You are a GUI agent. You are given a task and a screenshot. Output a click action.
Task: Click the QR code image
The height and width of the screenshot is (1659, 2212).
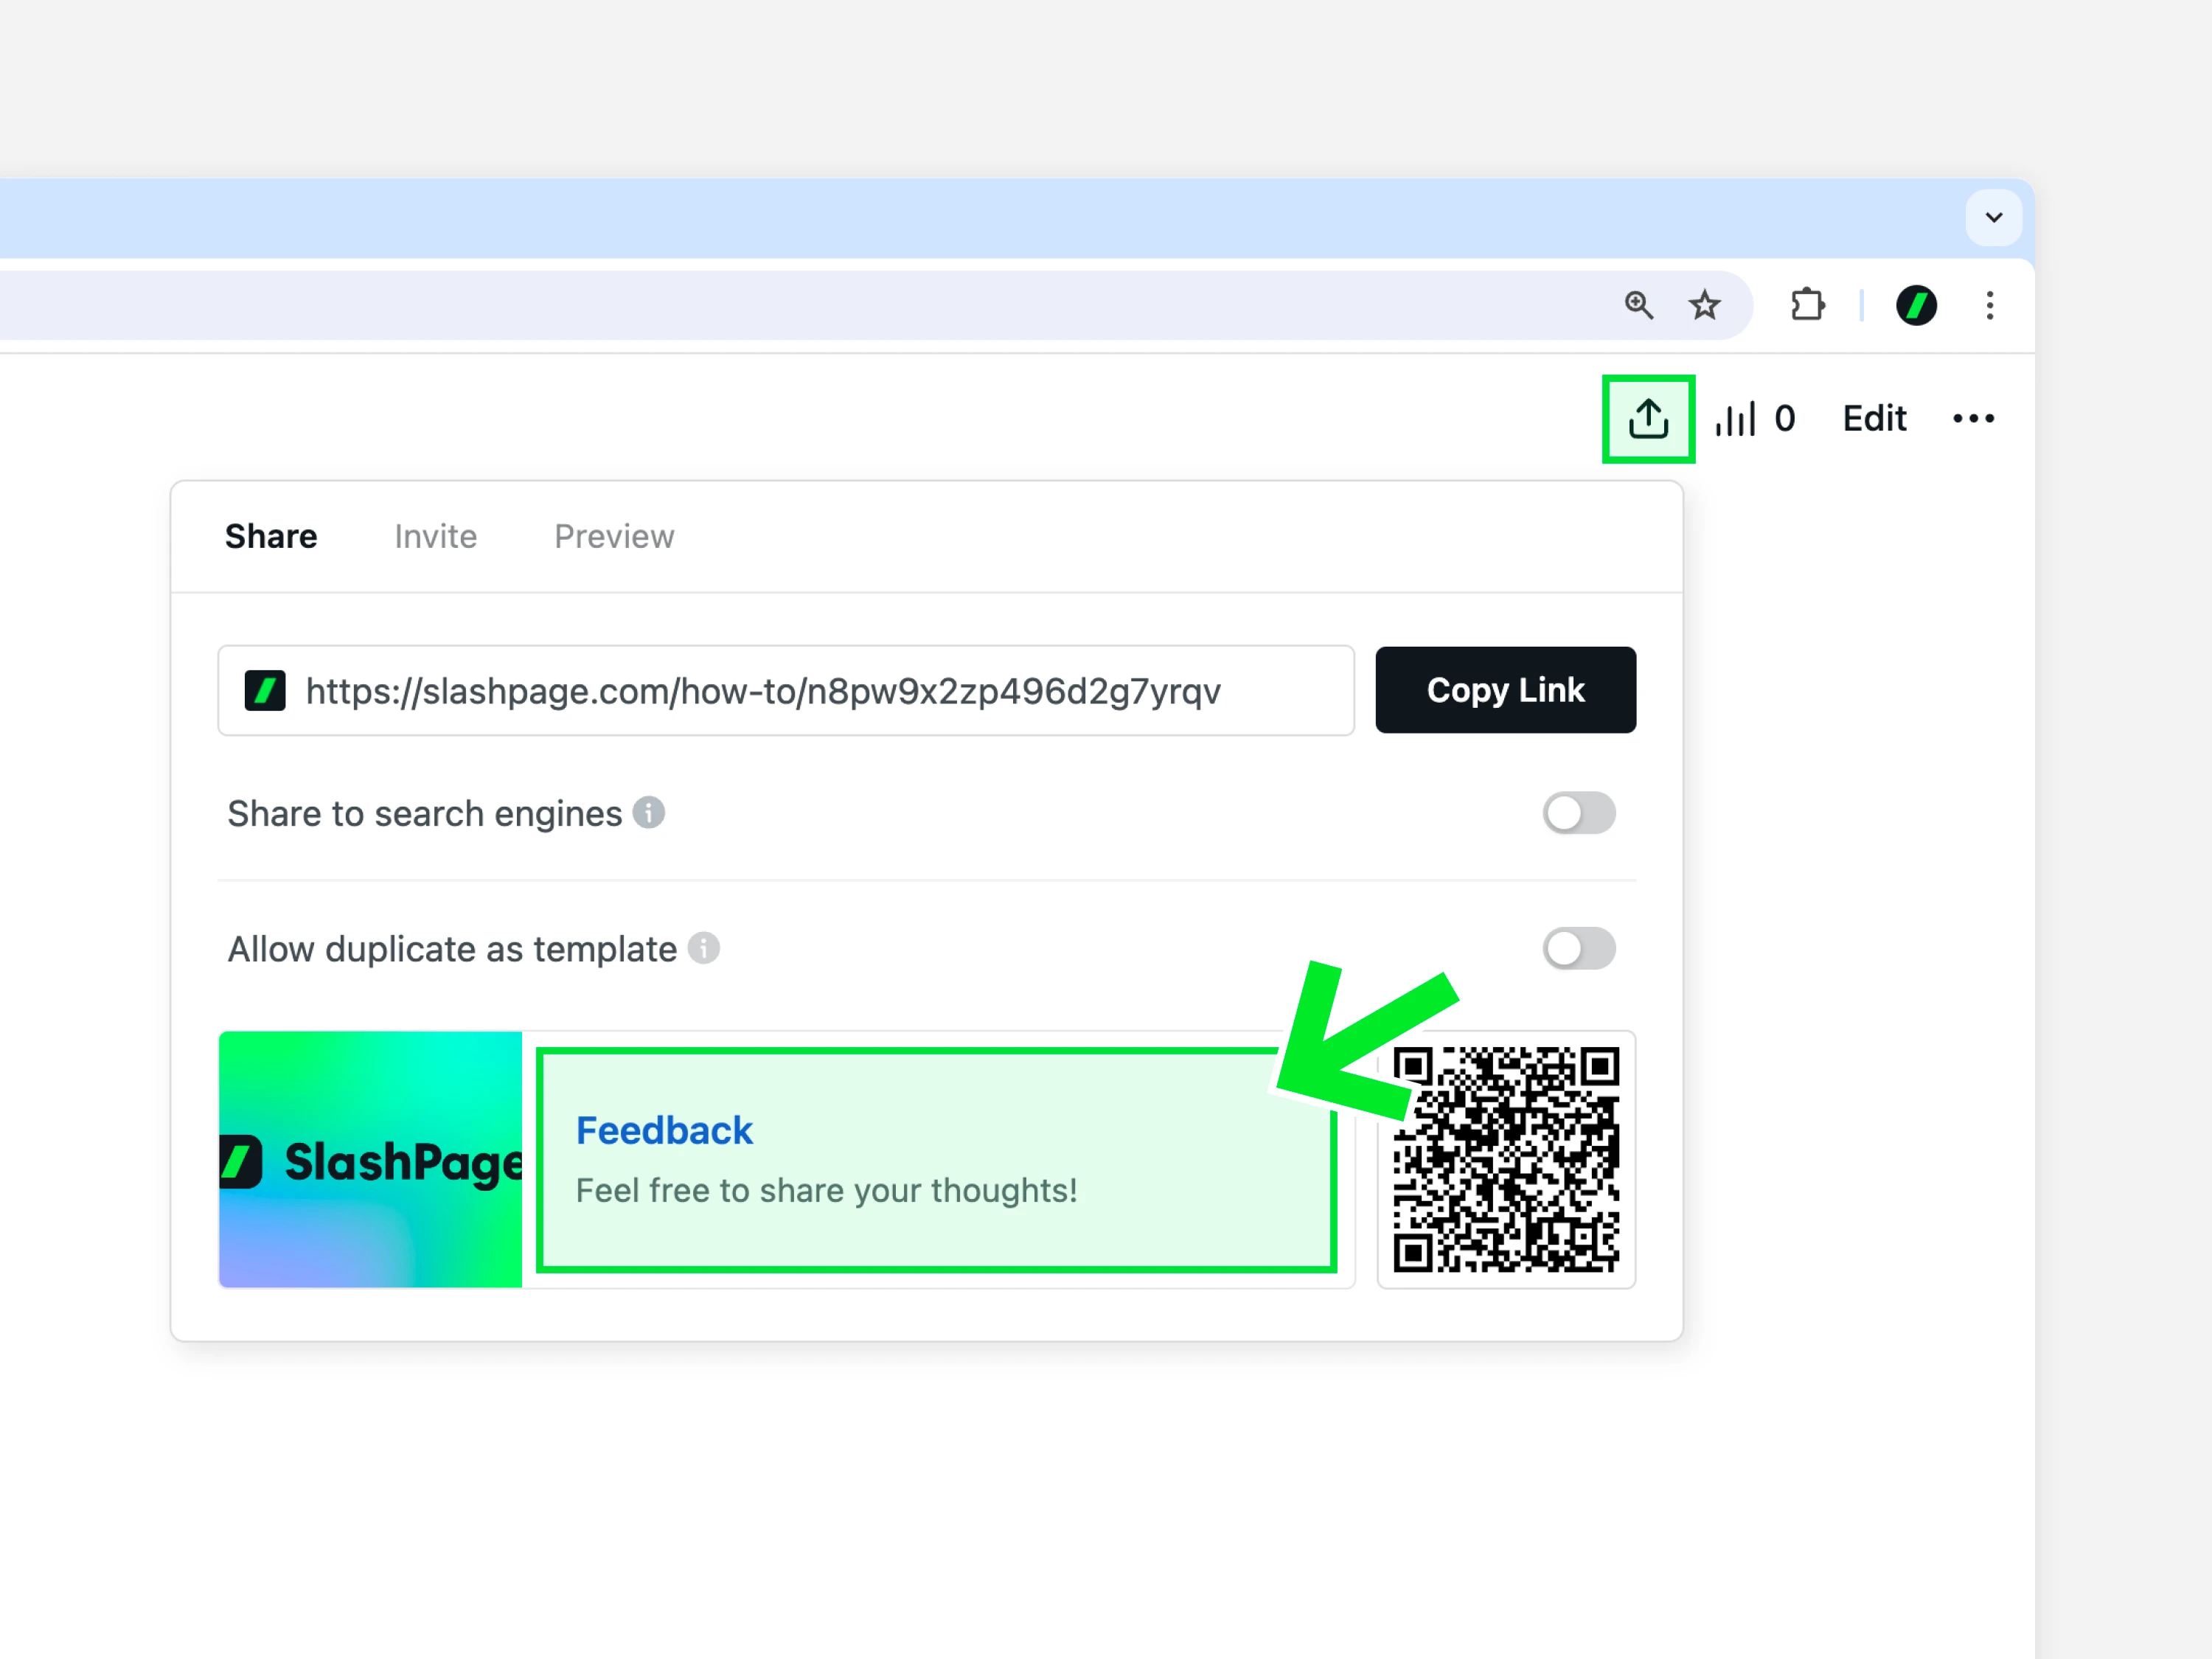click(x=1506, y=1159)
